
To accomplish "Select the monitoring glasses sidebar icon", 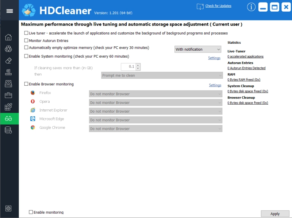I will (8, 118).
